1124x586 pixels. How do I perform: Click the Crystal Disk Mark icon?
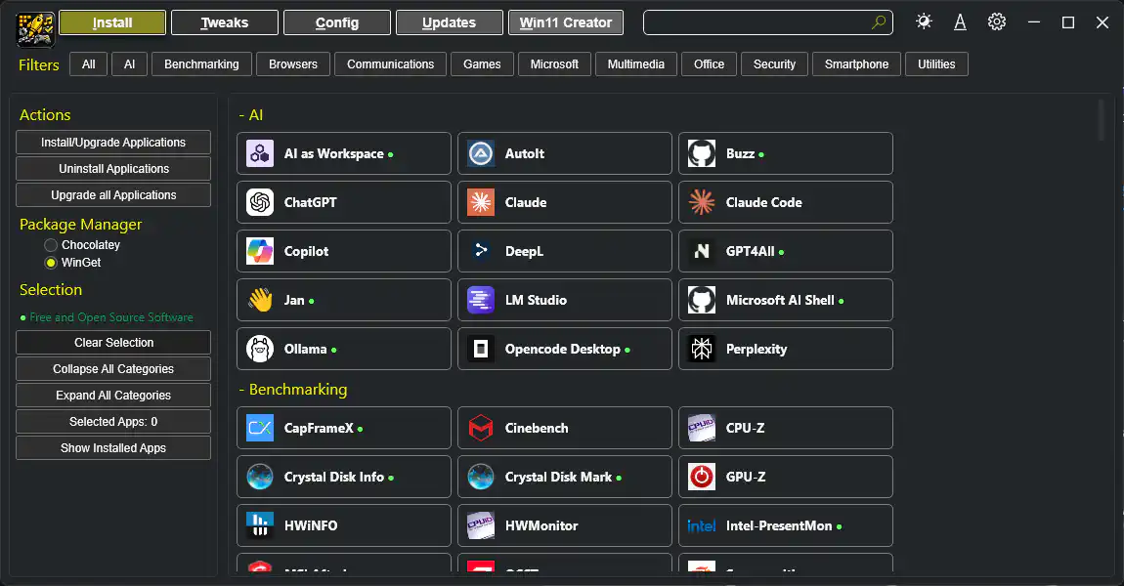pyautogui.click(x=480, y=477)
